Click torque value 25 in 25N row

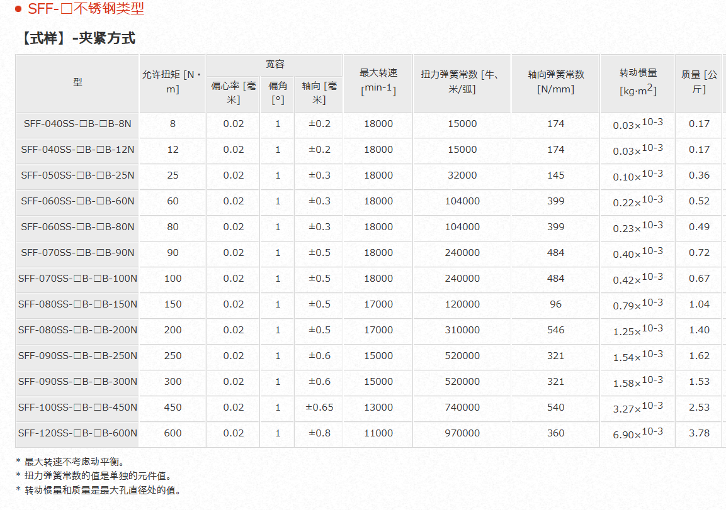pyautogui.click(x=173, y=175)
